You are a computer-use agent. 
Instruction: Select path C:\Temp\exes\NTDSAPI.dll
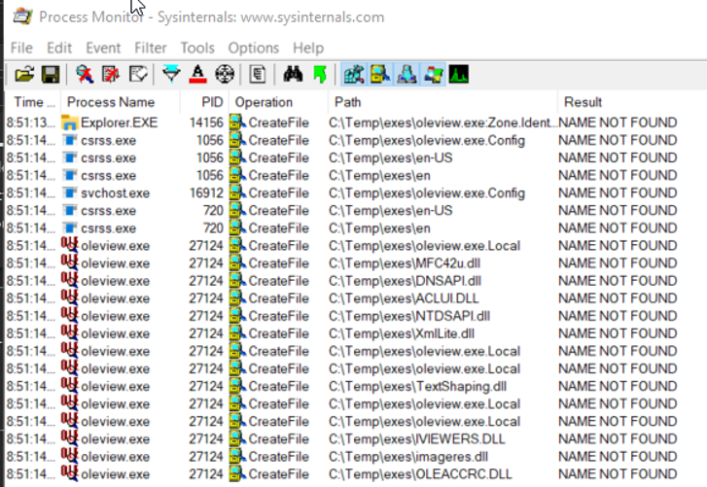click(x=409, y=316)
